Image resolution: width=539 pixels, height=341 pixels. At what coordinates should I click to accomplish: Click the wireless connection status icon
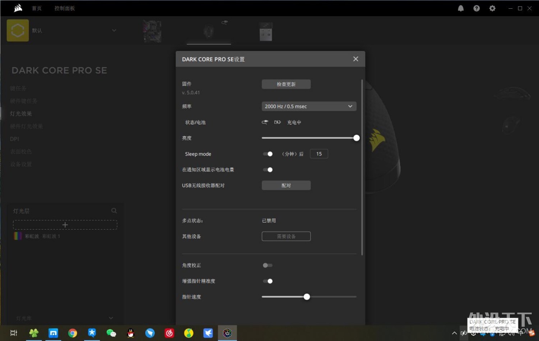265,122
